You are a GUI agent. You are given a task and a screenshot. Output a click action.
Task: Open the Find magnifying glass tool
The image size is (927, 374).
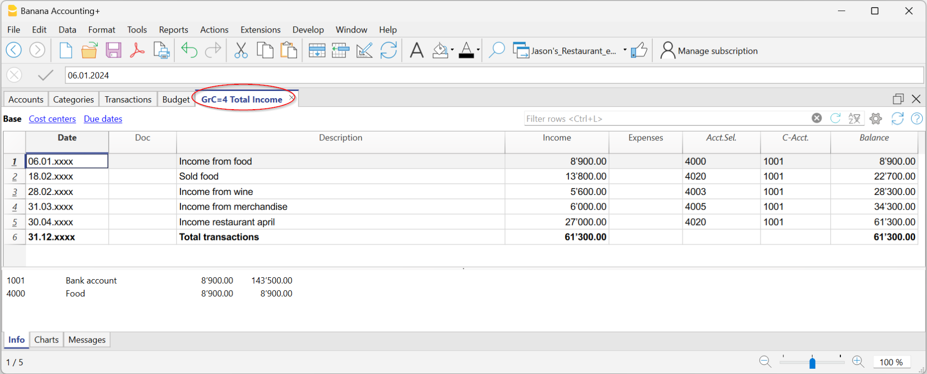coord(497,50)
